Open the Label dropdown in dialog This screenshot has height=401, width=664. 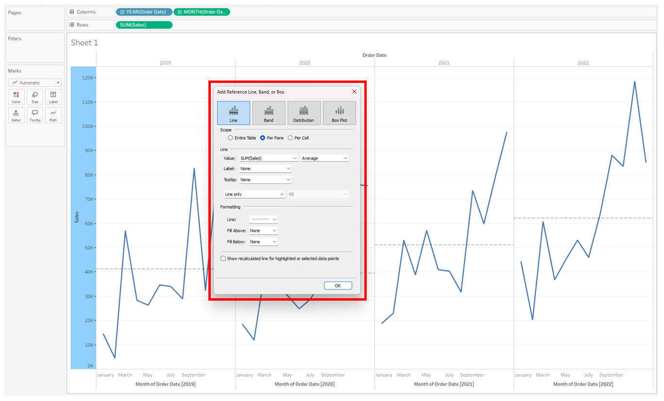[x=265, y=169]
